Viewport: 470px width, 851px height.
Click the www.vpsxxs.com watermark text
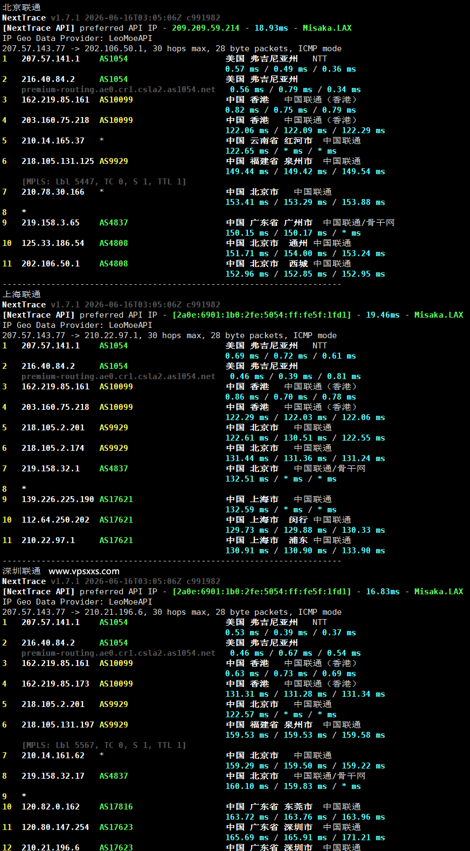click(84, 571)
